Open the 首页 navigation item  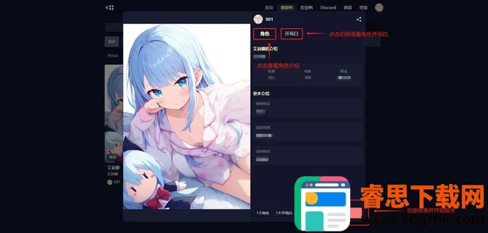coord(269,8)
